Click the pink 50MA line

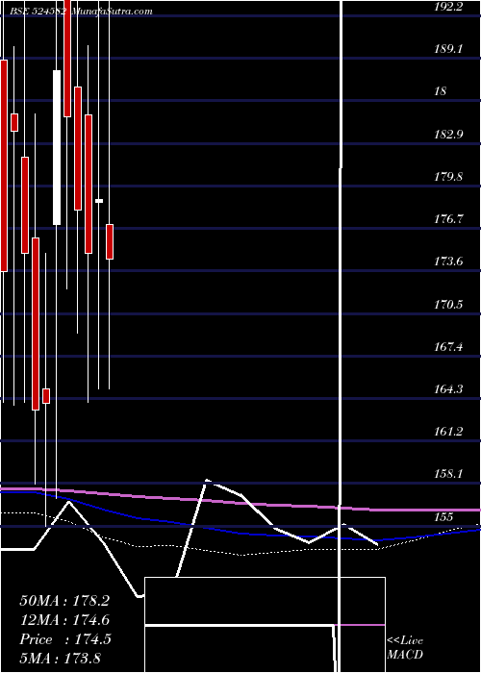pos(240,502)
